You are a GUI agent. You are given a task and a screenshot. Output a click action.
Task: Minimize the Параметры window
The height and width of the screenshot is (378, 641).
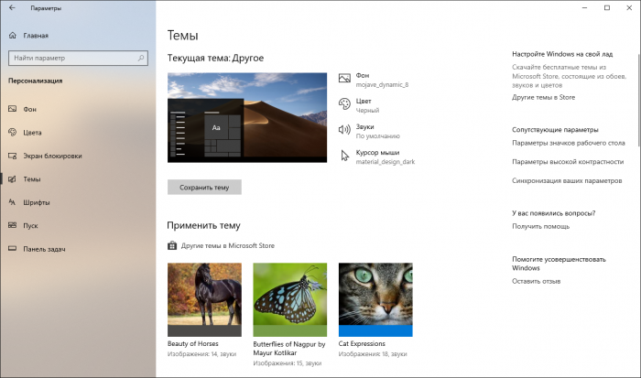(584, 7)
